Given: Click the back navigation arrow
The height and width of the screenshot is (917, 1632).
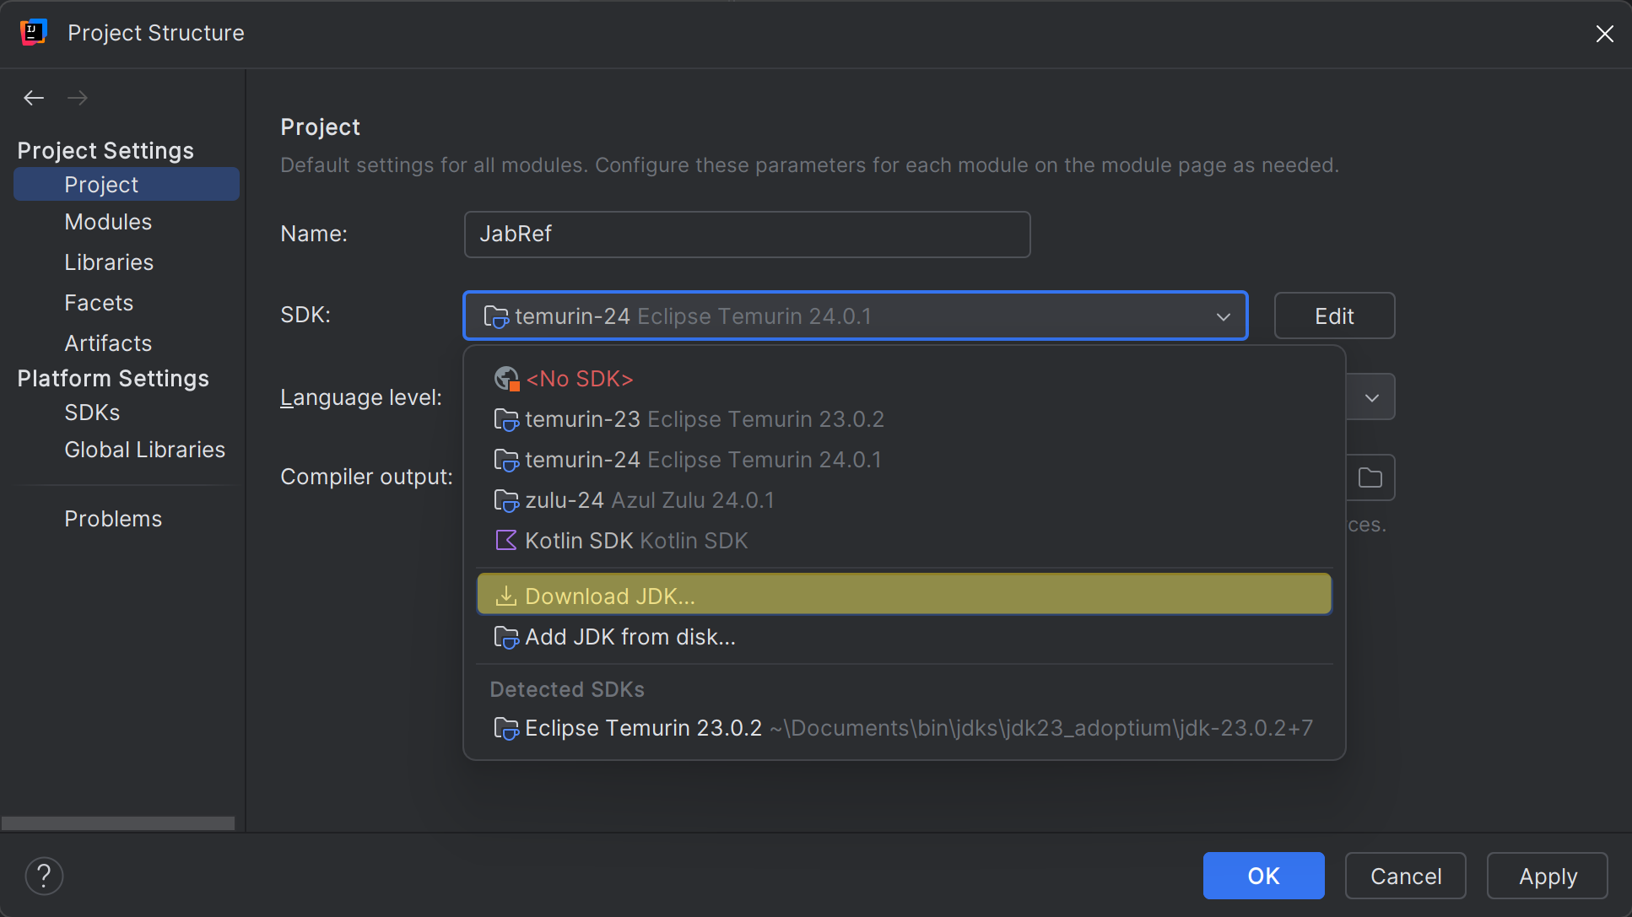Looking at the screenshot, I should coord(34,98).
